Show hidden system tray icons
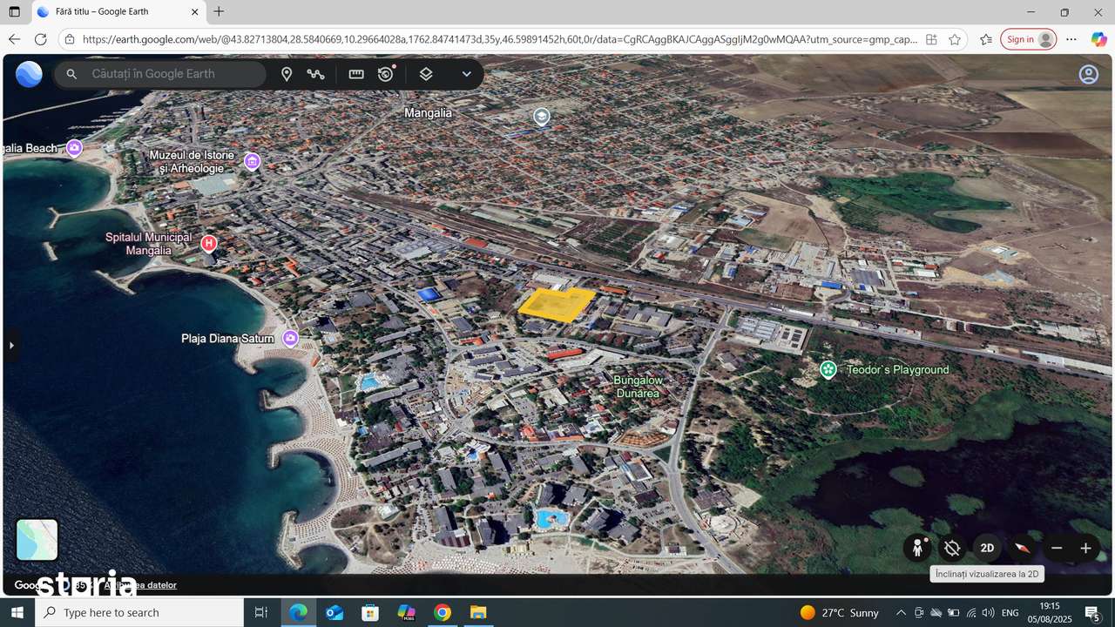 (901, 612)
